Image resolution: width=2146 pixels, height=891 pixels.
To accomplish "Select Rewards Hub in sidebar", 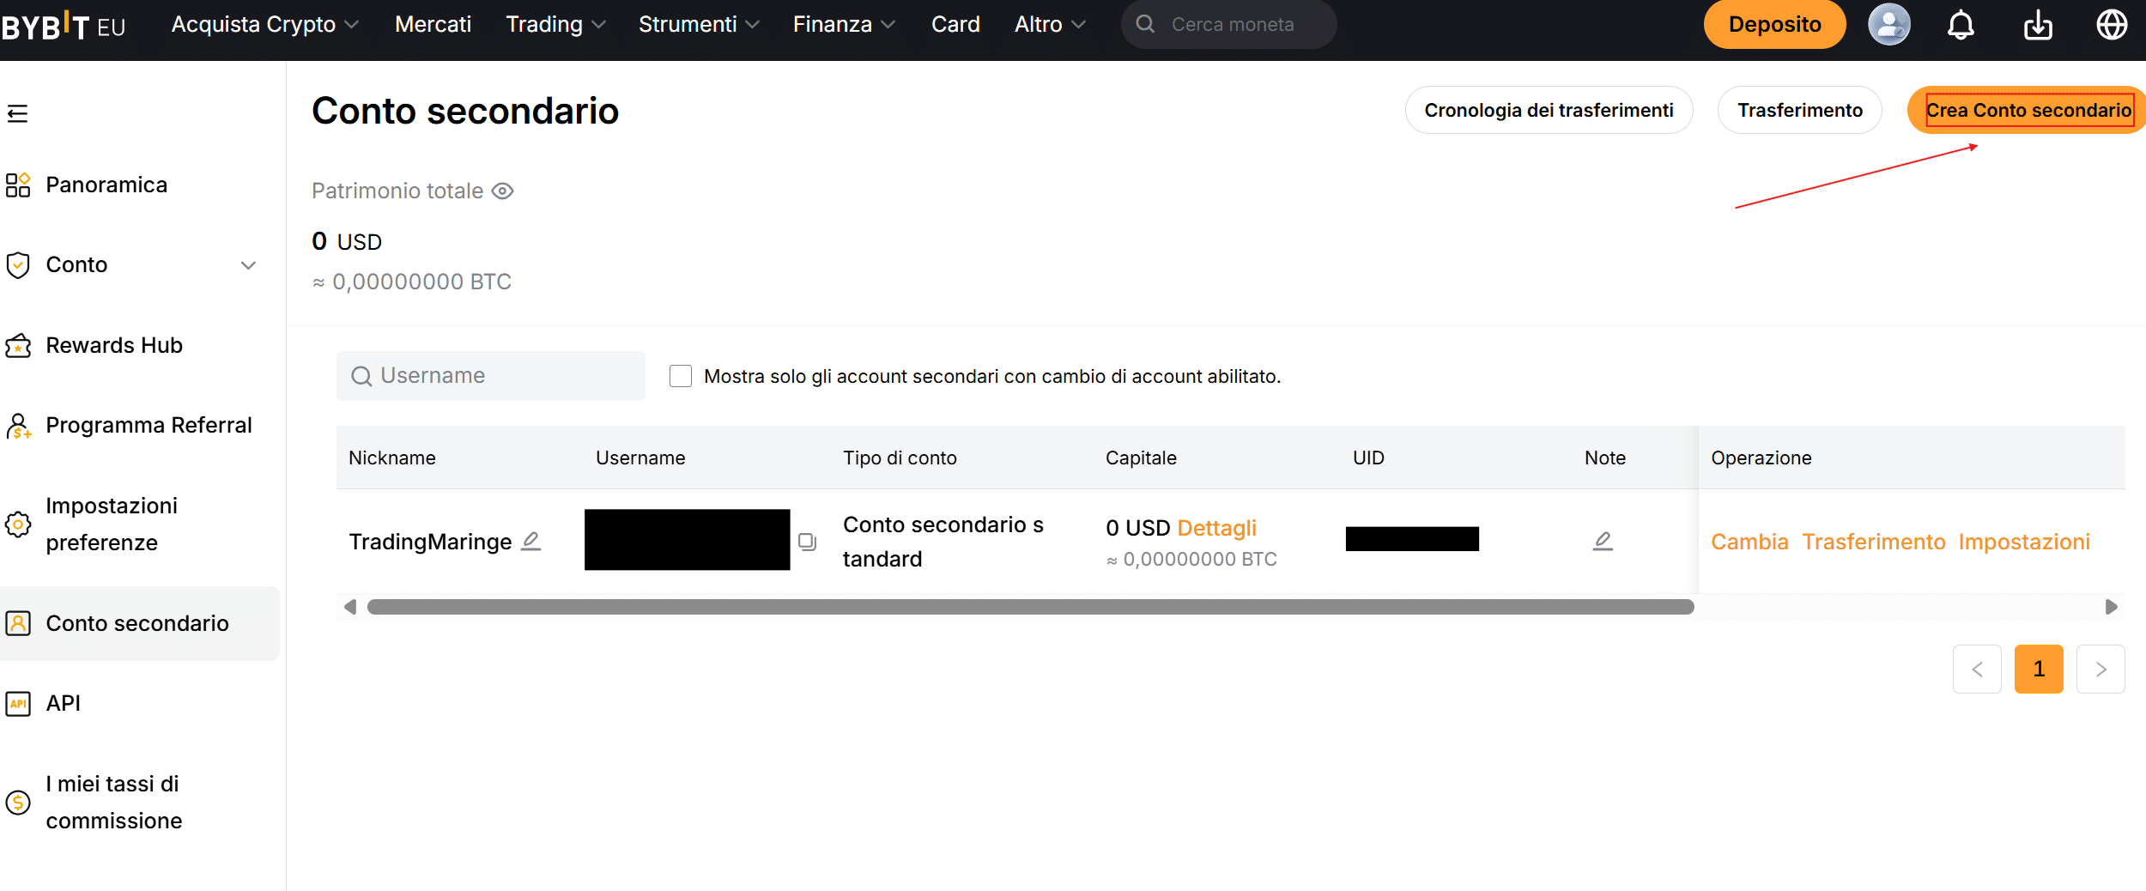I will [114, 345].
